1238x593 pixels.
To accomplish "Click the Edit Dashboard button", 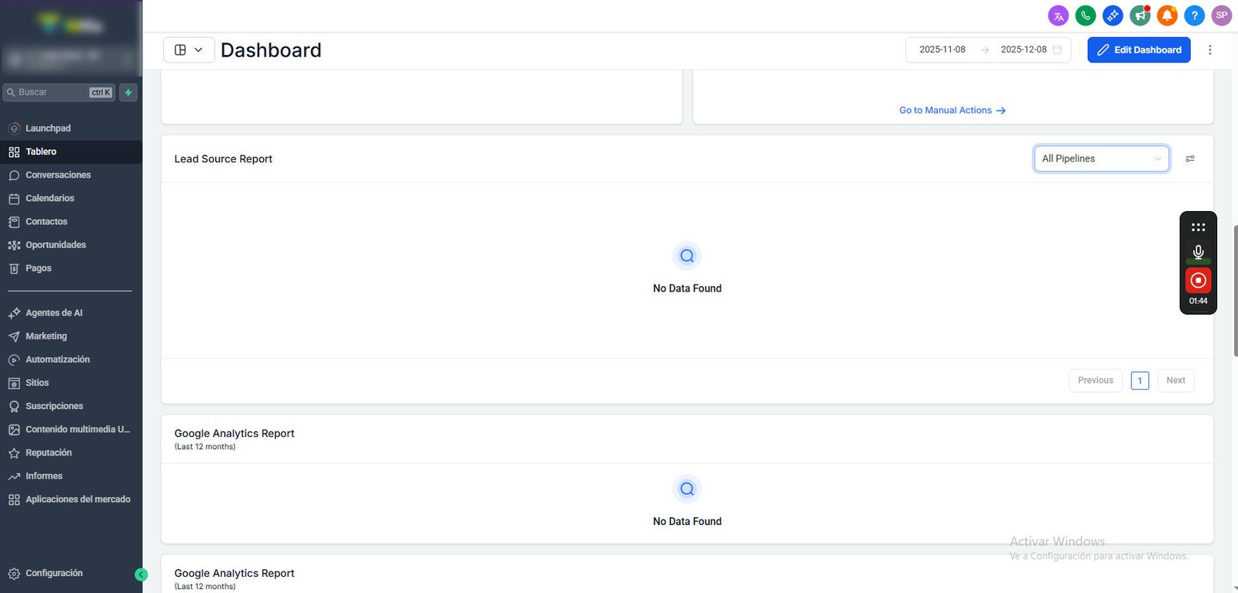I will point(1139,49).
